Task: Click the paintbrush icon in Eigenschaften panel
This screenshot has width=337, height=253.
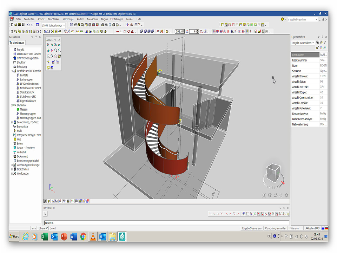Action: tap(317, 47)
